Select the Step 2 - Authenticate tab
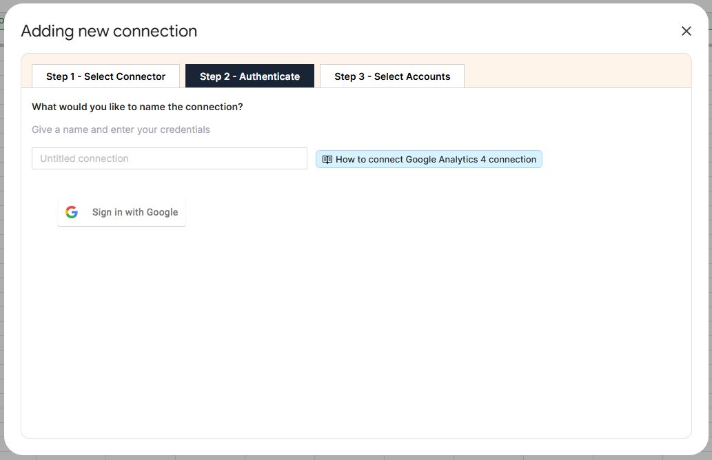712x460 pixels. click(x=250, y=76)
